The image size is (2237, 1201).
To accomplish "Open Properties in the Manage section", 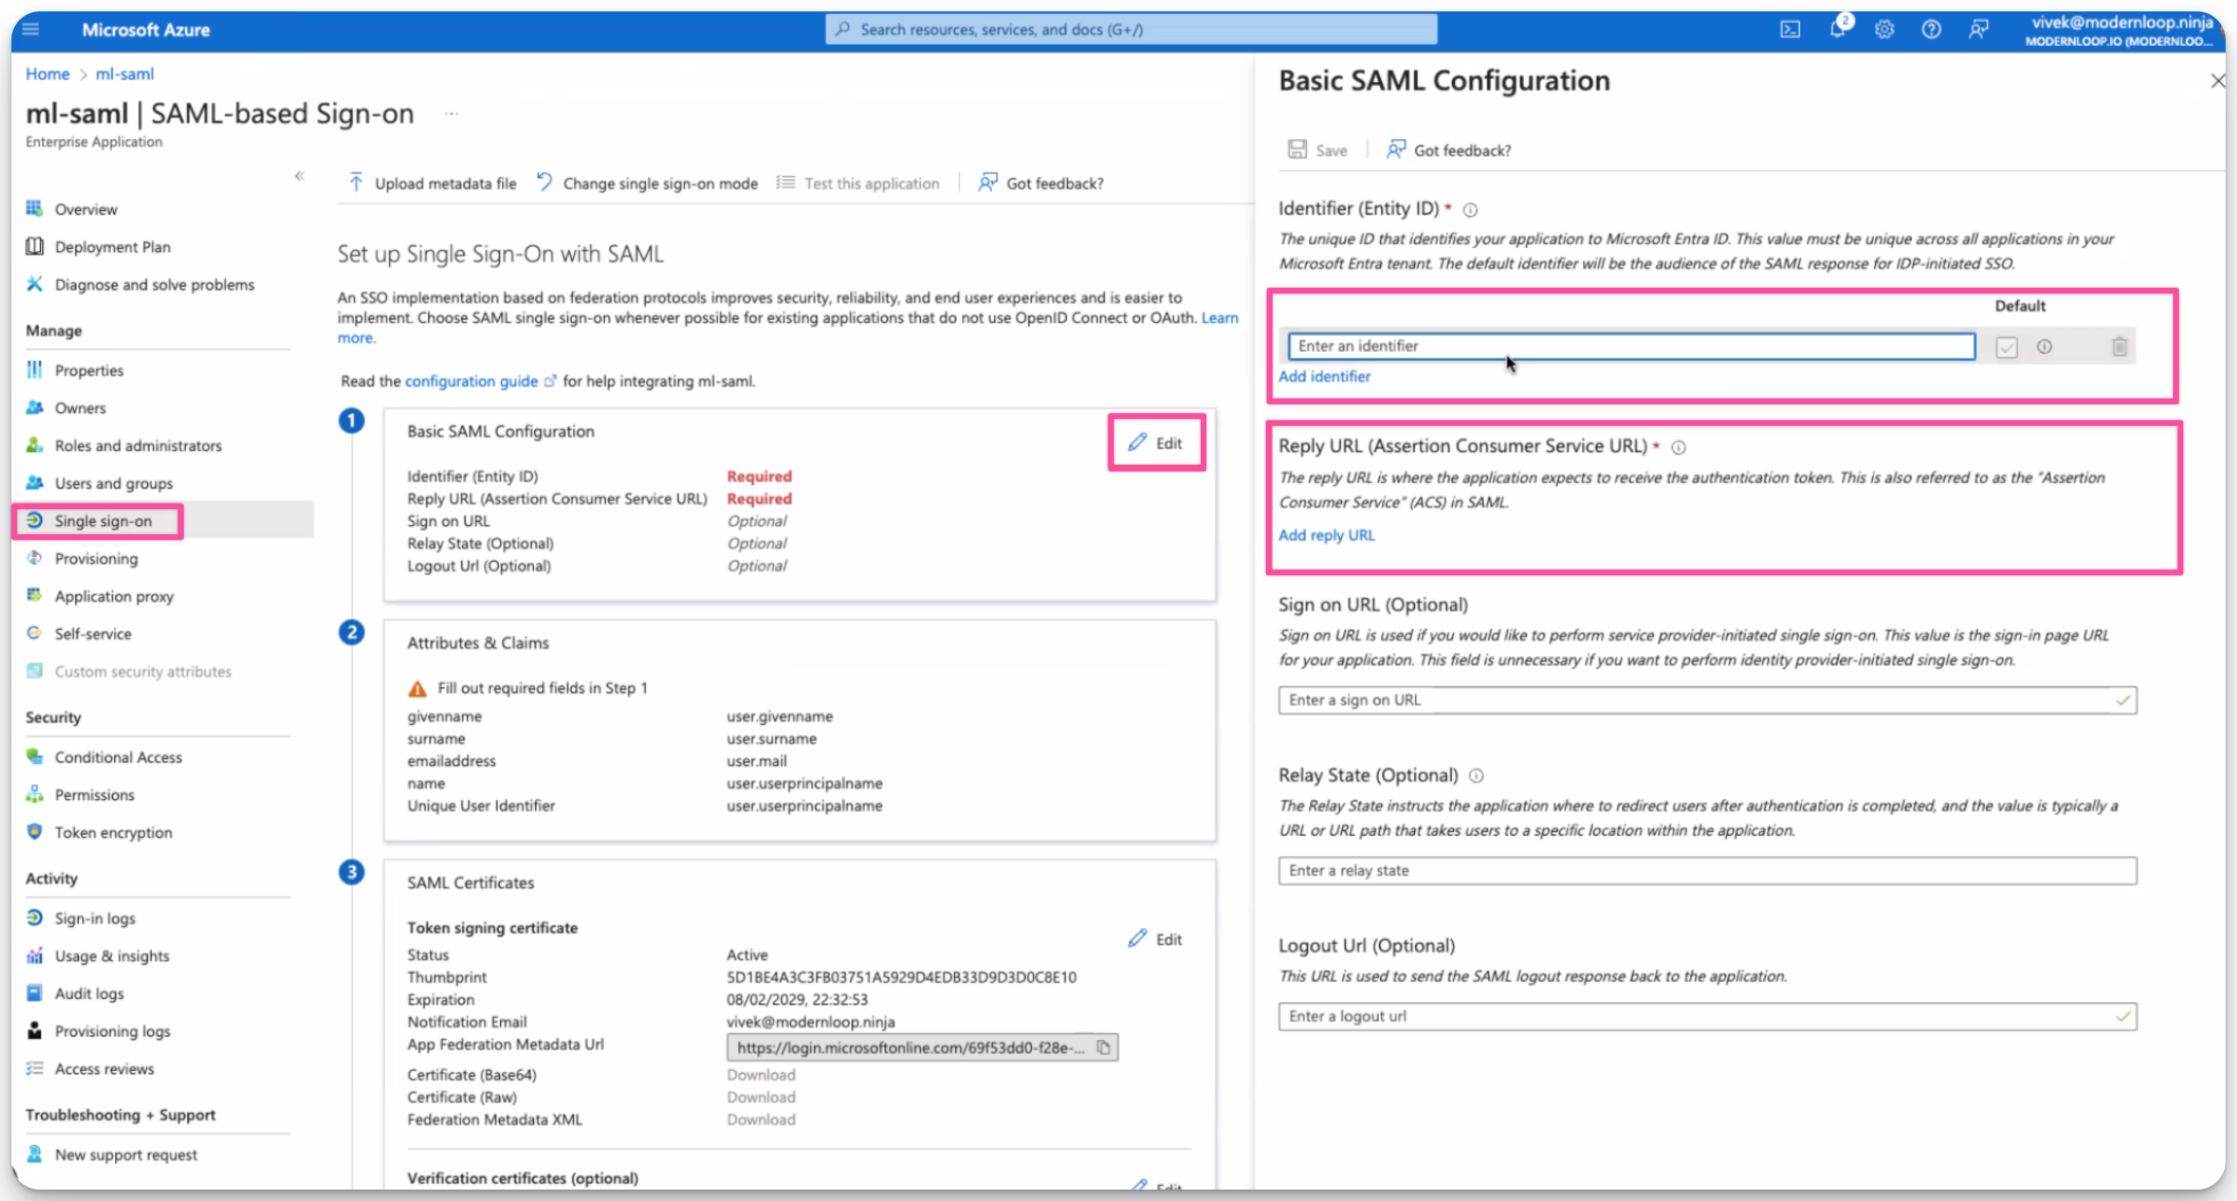I will (88, 370).
